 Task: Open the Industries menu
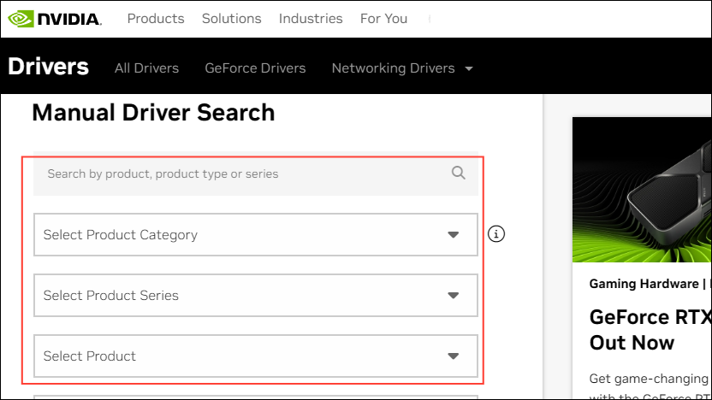[311, 19]
